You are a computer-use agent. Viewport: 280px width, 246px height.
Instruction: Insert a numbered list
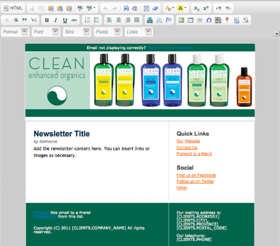tap(87, 20)
